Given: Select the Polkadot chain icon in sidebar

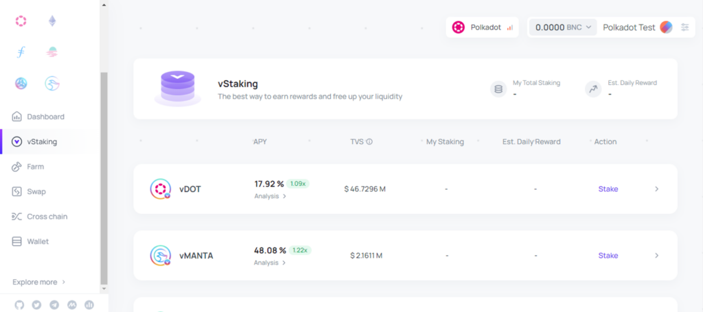Looking at the screenshot, I should [21, 21].
